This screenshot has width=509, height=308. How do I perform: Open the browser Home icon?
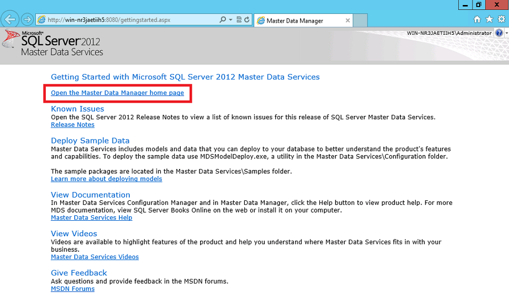click(x=477, y=19)
